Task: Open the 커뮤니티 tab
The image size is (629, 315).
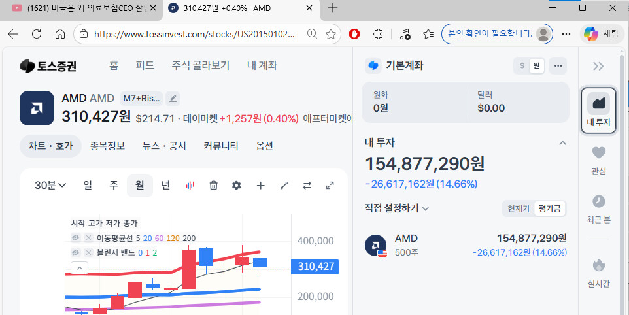Action: pos(221,146)
